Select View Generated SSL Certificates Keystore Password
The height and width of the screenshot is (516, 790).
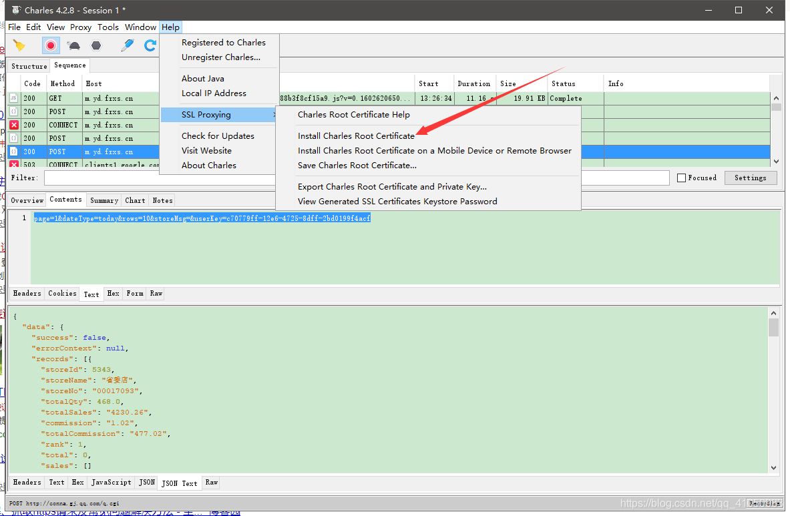[397, 202]
